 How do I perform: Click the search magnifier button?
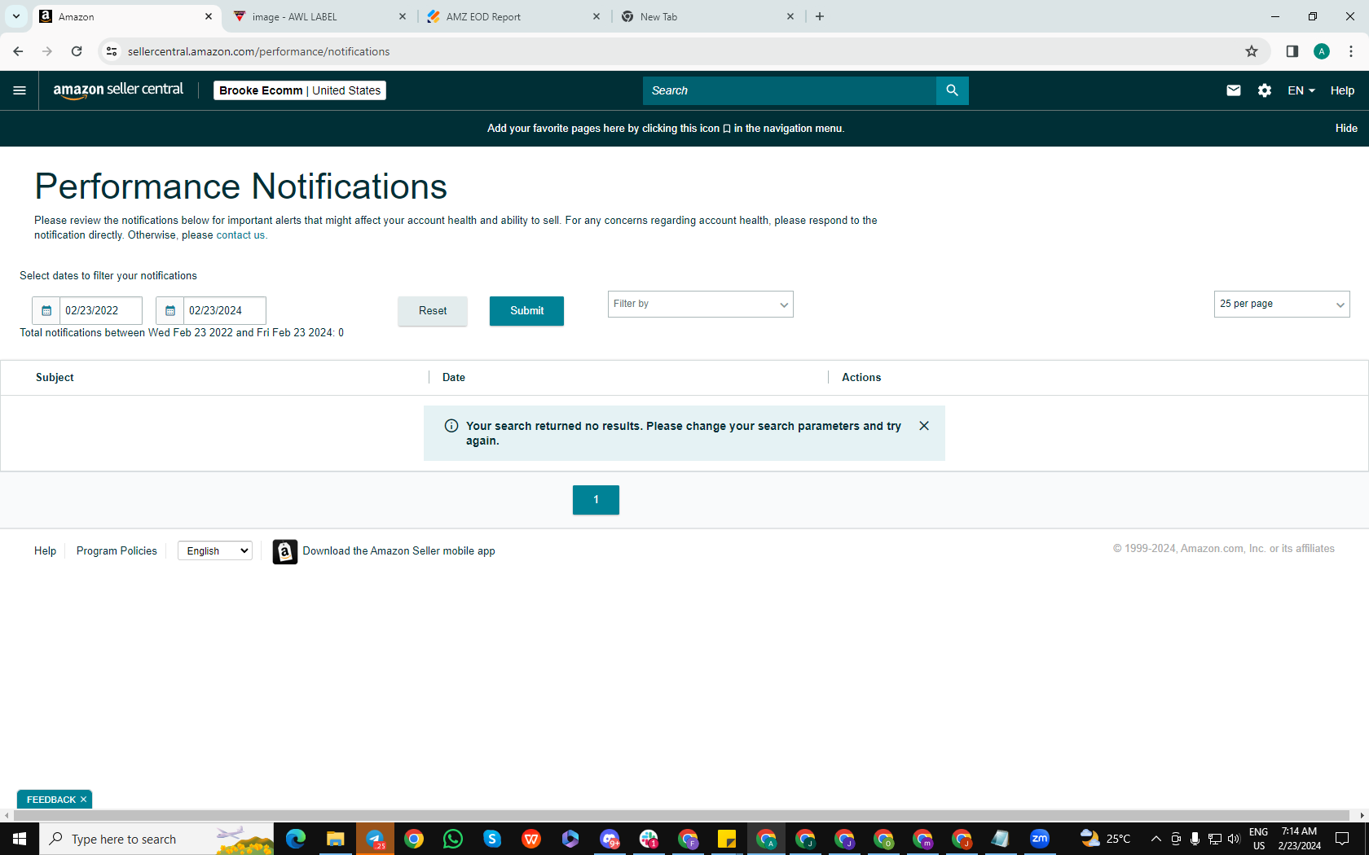[952, 90]
